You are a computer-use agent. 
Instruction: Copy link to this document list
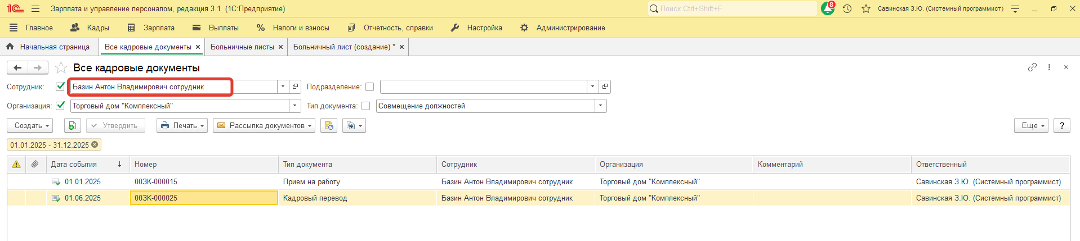(x=1032, y=67)
